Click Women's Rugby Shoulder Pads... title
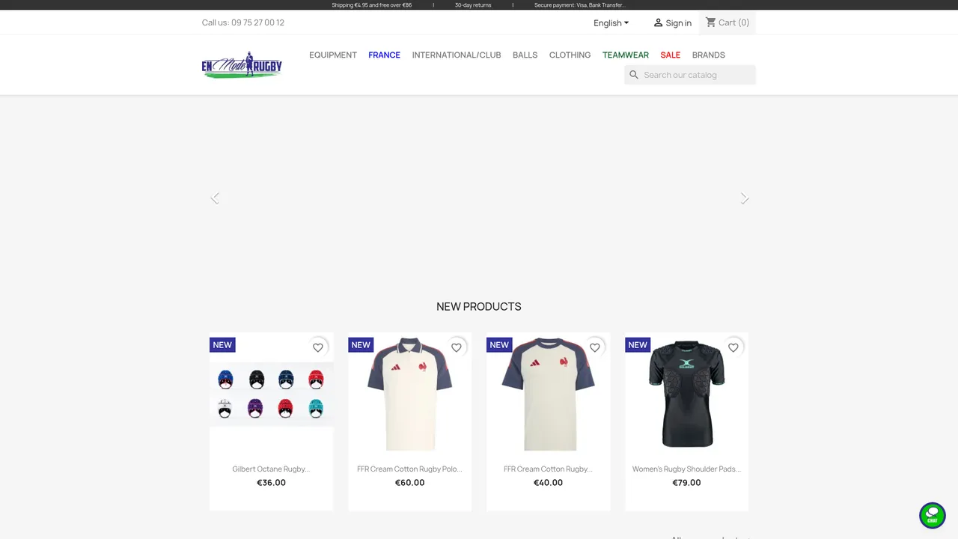 [x=686, y=469]
